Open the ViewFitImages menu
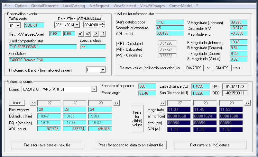 [152, 6]
